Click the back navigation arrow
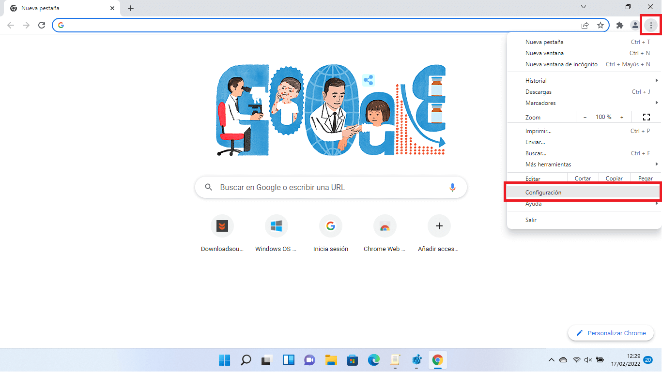 pyautogui.click(x=11, y=25)
